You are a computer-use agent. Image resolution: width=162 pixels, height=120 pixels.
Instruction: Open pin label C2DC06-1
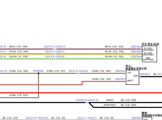[x=120, y=79]
